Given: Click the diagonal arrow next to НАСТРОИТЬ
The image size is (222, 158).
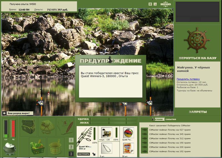Looking at the screenshot, I should click(x=94, y=154).
